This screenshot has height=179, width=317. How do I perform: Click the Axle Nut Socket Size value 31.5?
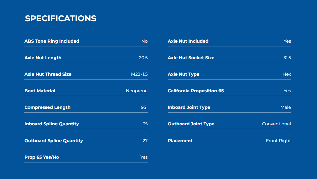click(287, 58)
